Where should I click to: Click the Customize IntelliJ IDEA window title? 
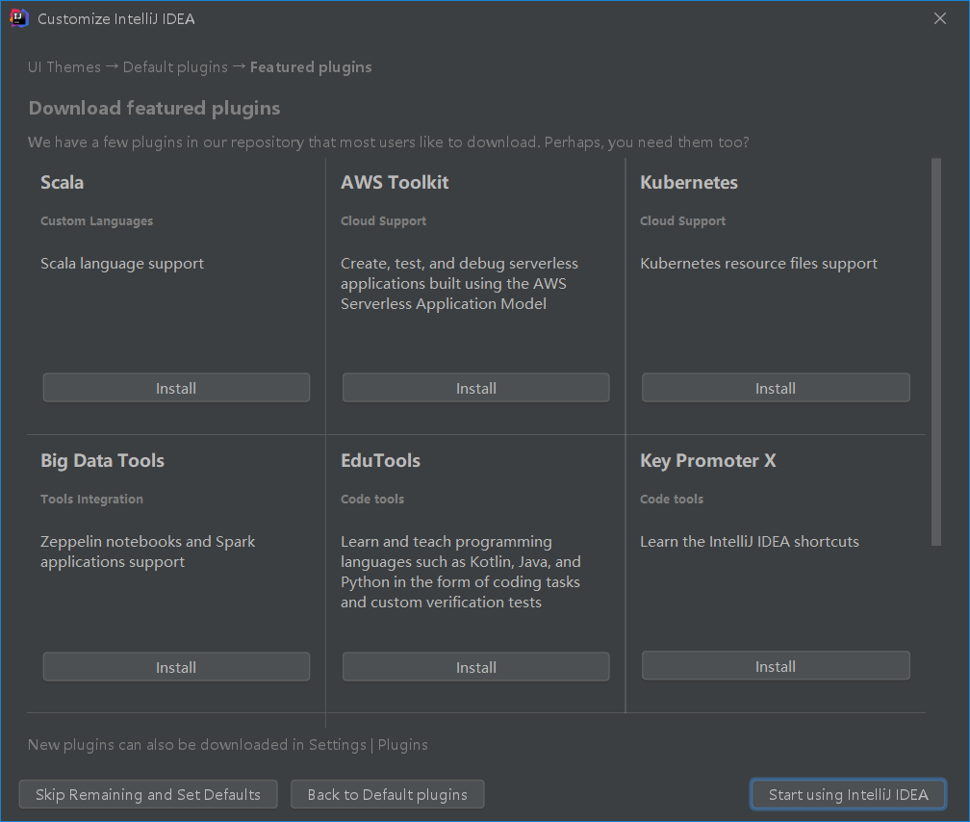tap(116, 18)
